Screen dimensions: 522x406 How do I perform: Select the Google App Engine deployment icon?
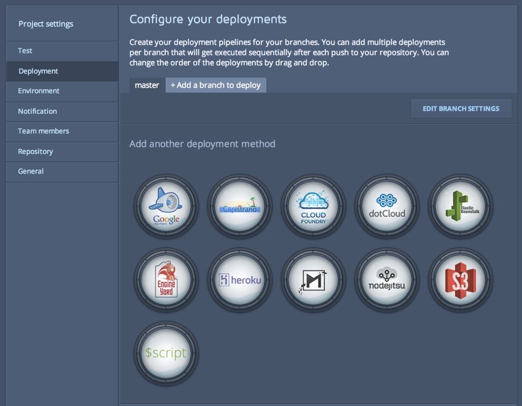coord(166,207)
